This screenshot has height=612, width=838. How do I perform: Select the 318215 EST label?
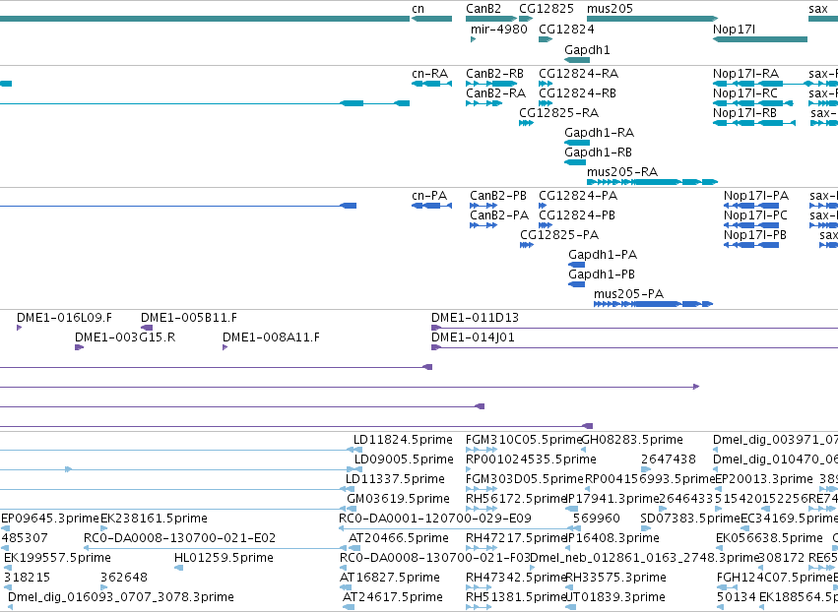click(27, 578)
